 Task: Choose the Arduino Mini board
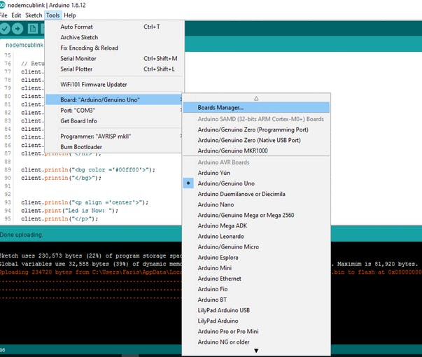[x=256, y=268]
